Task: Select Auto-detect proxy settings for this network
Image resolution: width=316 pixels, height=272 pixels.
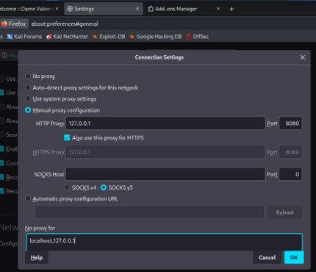Action: click(x=28, y=87)
